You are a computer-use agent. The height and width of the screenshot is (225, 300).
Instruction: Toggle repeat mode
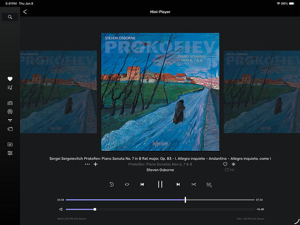(127, 184)
